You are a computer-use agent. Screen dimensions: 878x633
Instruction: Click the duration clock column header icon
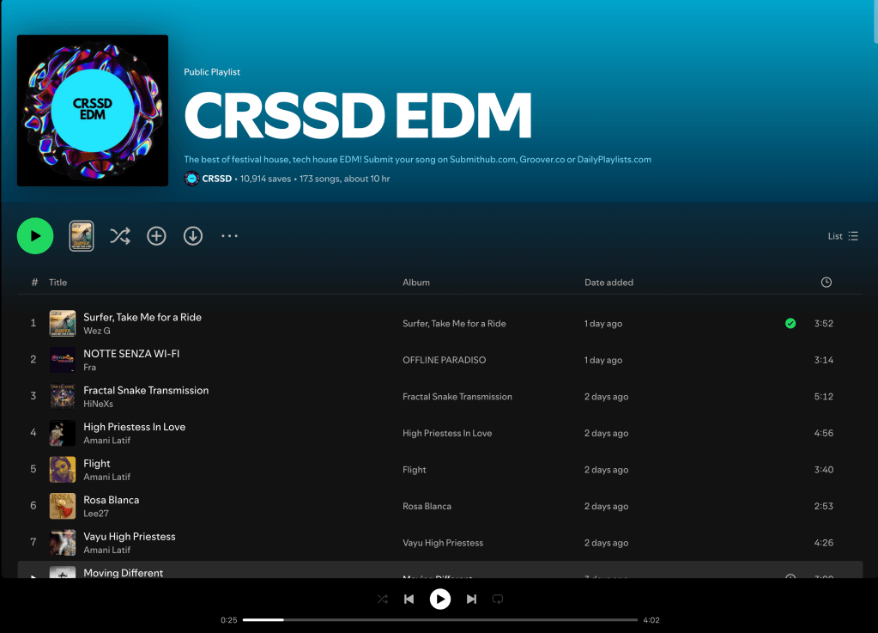point(826,283)
